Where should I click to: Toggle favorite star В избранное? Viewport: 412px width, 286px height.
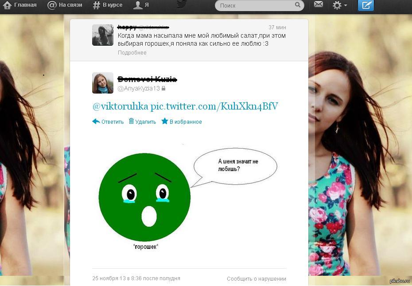tap(182, 122)
